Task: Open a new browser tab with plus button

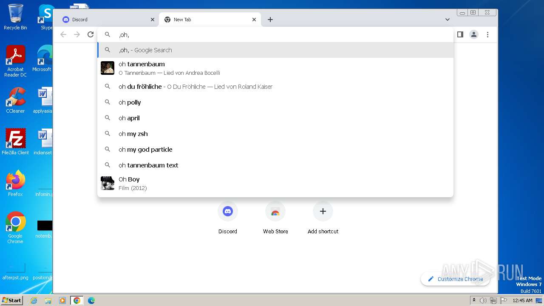Action: coord(270,20)
